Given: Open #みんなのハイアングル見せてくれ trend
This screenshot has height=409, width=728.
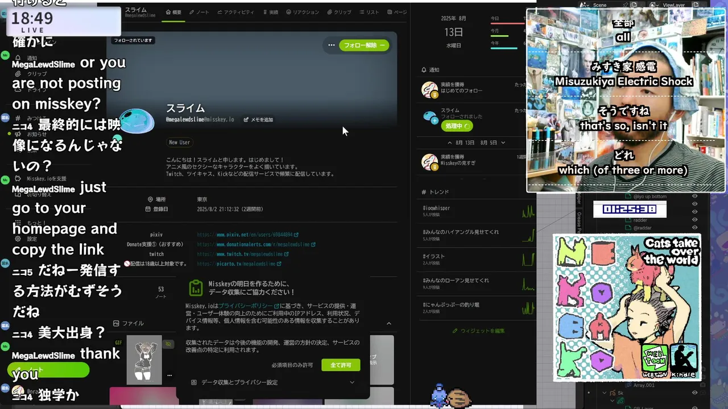Looking at the screenshot, I should (461, 232).
